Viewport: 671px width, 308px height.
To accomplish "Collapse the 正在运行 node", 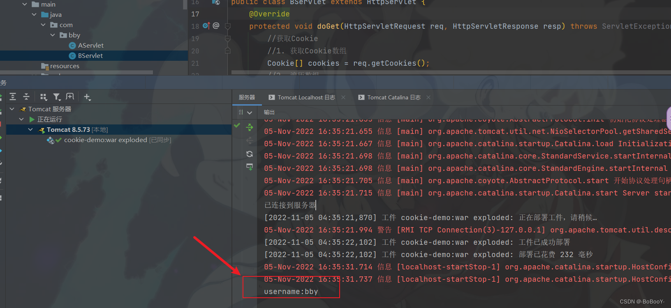I will [21, 119].
